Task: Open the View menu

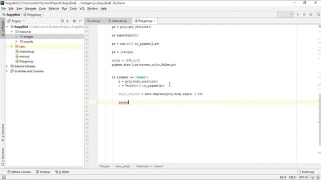Action: pos(19,8)
